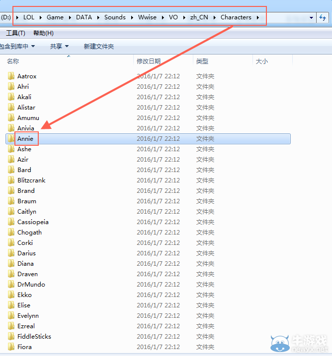332x356 pixels.
Task: Select the Ezreal folder name
Action: point(26,326)
